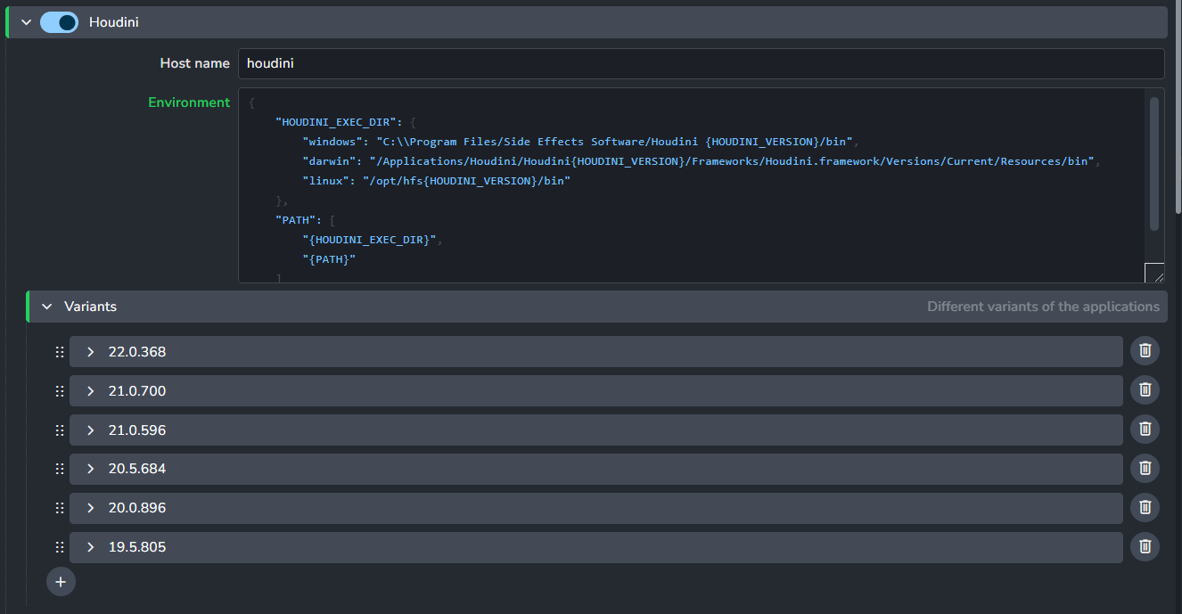Click the "{HOUDINI_EXEC_DIR}" list value
Screen dimensions: 1182x614
click(370, 240)
